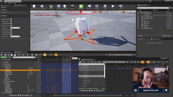Open the Help menu
Image resolution: width=173 pixels, height=97 pixels.
(x=15, y=3)
